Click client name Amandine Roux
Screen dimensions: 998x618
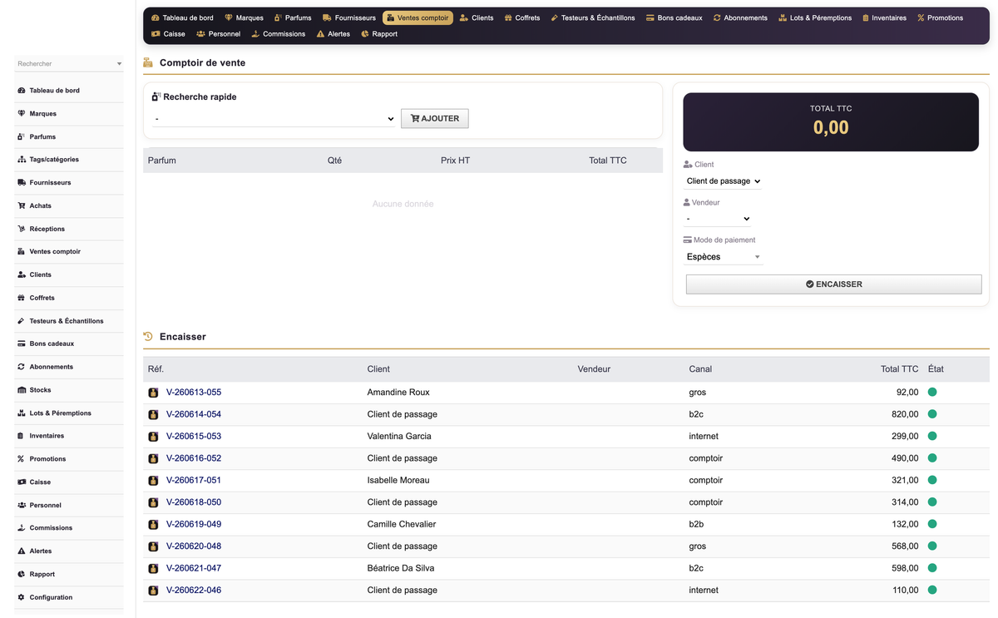pyautogui.click(x=398, y=393)
